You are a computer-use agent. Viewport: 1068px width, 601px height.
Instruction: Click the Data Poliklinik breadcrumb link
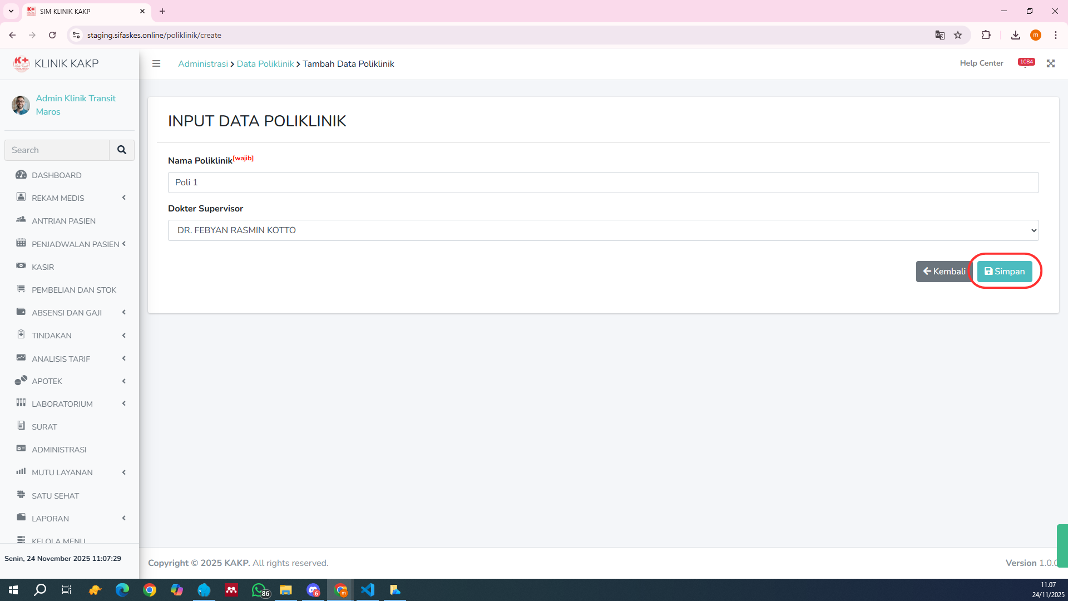[265, 64]
